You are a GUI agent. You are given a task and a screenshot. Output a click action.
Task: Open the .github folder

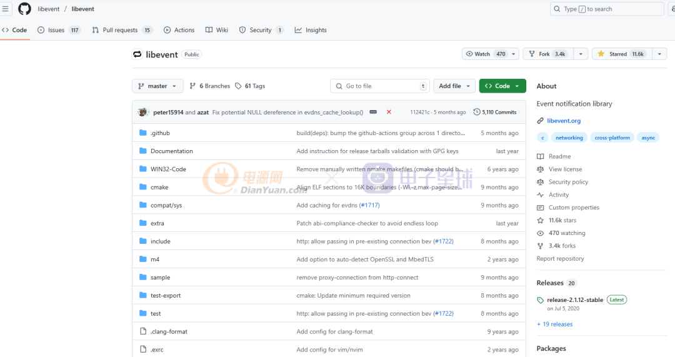pyautogui.click(x=160, y=133)
